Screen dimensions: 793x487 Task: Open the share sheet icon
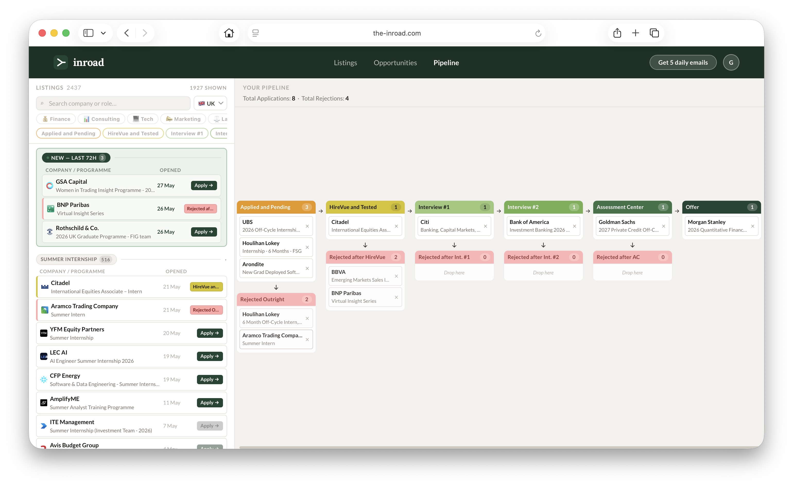pyautogui.click(x=617, y=33)
